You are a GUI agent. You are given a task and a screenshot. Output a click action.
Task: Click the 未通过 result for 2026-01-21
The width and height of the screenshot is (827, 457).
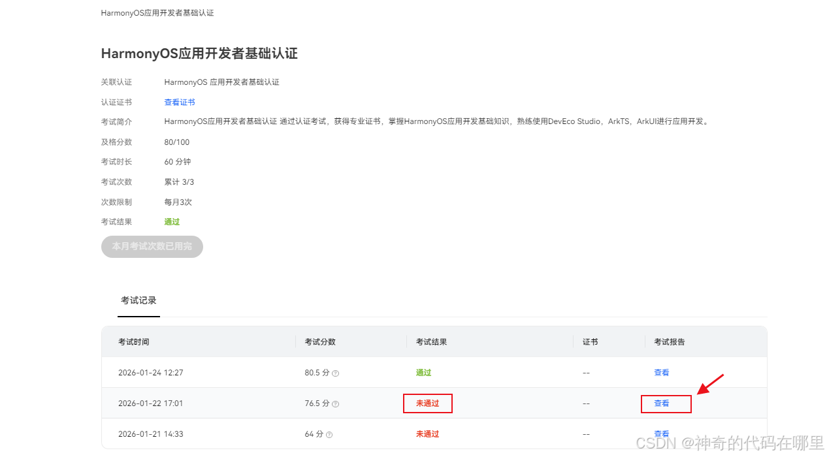428,434
